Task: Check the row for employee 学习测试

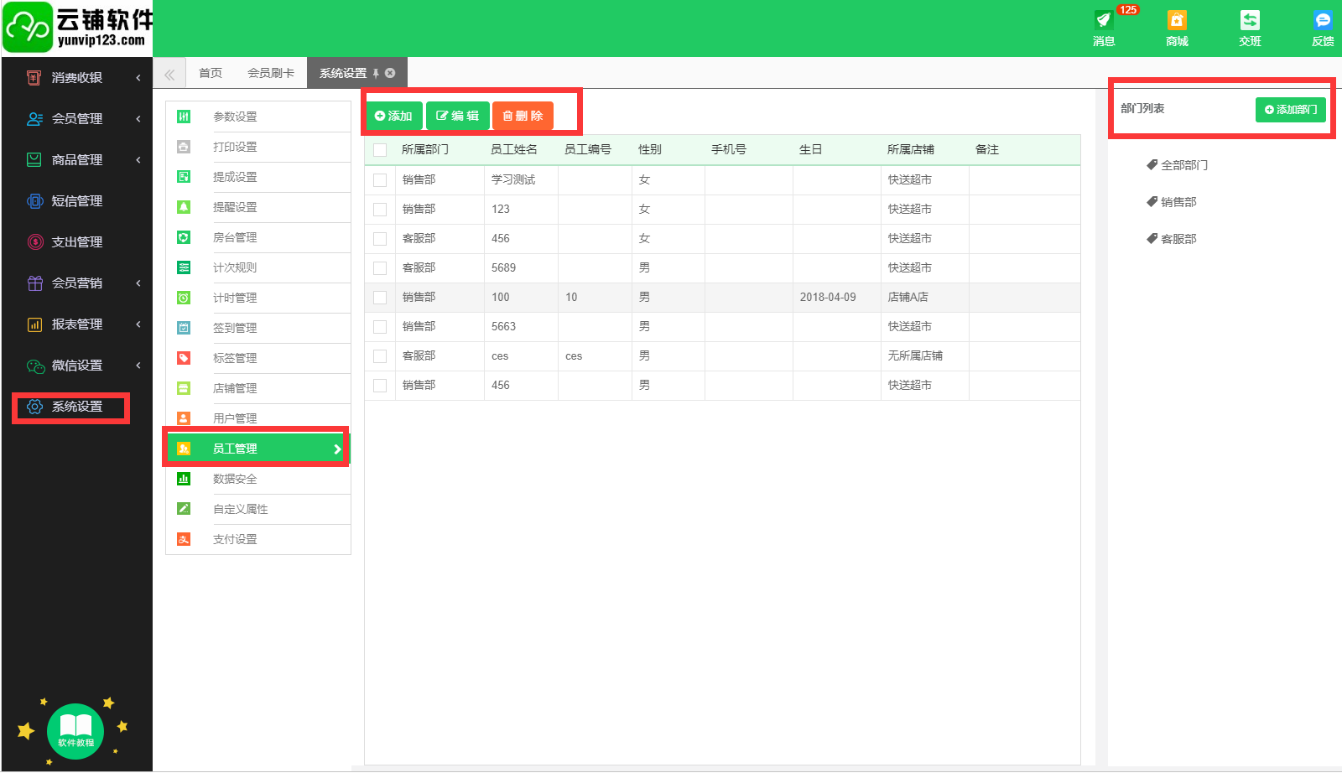Action: coord(380,180)
